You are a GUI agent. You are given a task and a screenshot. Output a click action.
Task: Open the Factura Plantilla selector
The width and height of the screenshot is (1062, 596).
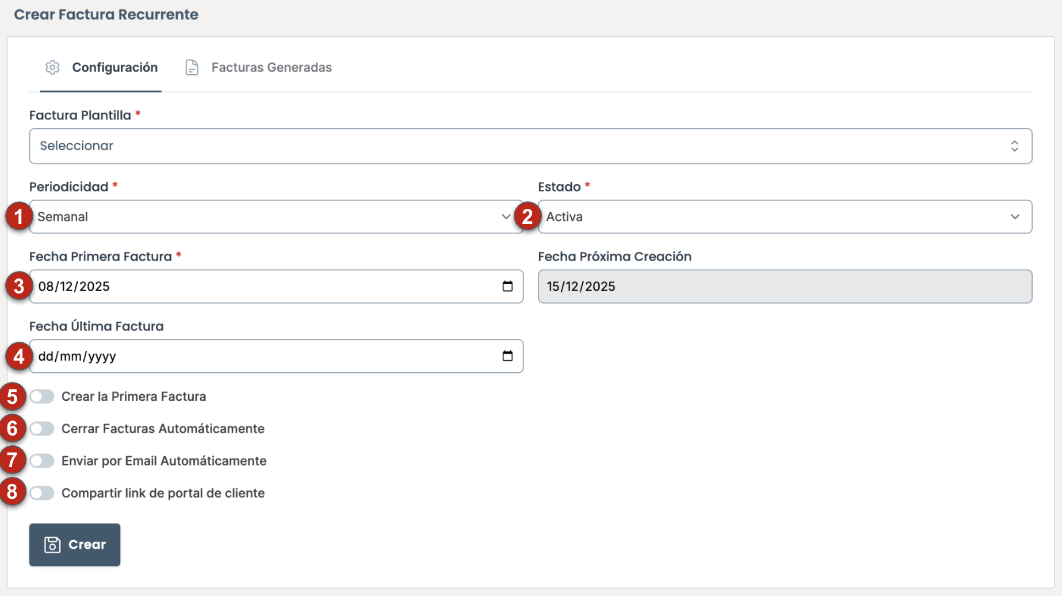pyautogui.click(x=530, y=146)
